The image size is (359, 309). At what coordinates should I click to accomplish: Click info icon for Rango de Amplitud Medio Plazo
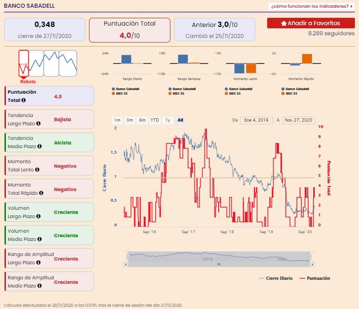[x=39, y=286]
